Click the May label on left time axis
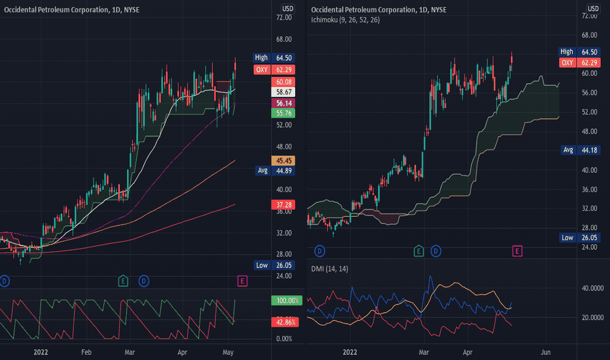Viewport: 610px width, 360px height. [228, 352]
